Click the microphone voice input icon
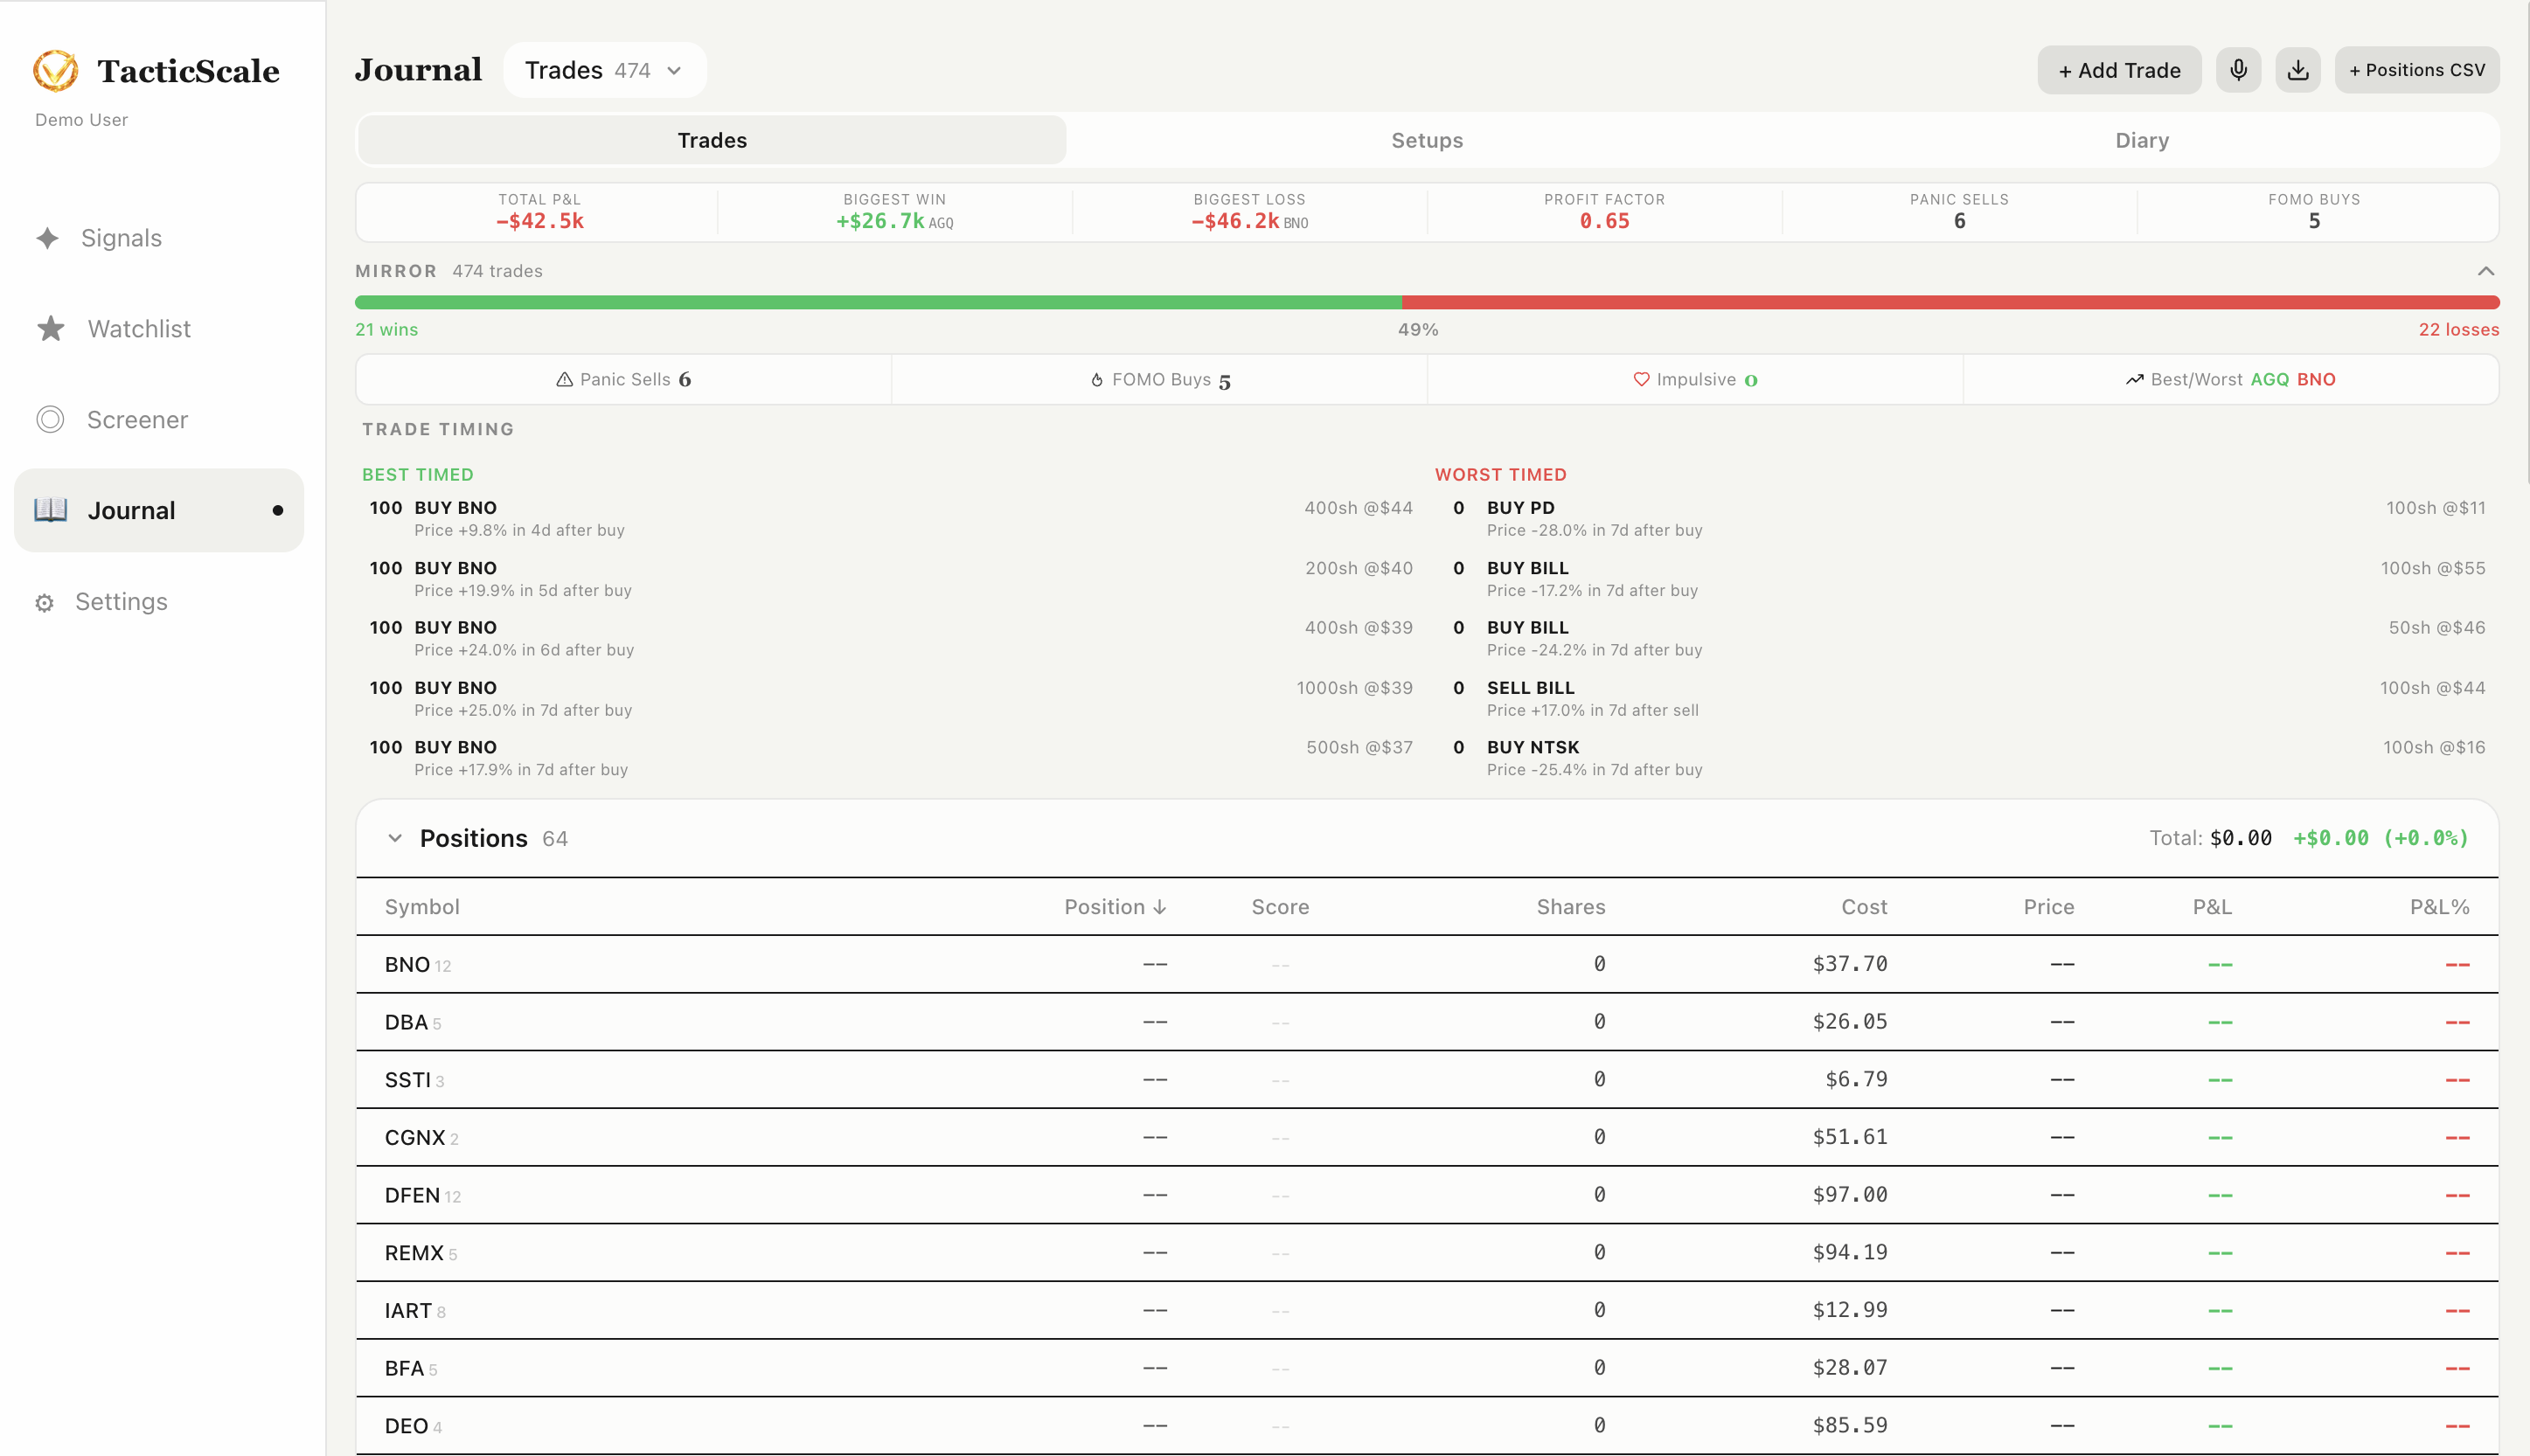Viewport: 2530px width, 1456px height. click(2238, 70)
